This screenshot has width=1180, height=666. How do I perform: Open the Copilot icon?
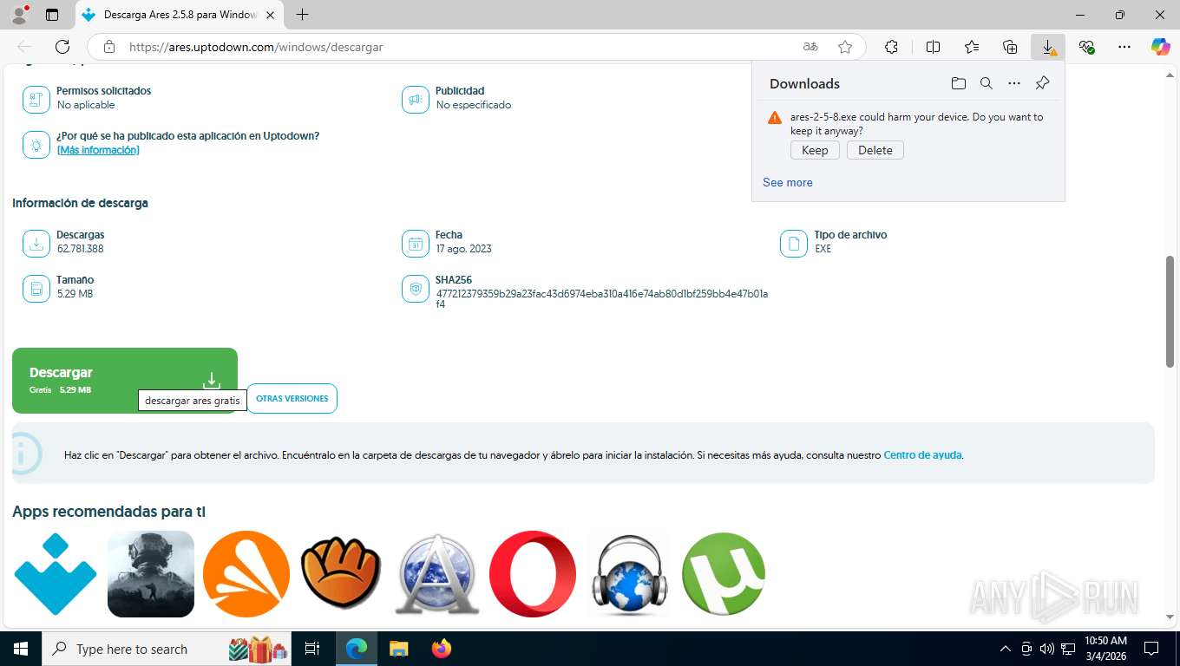1161,47
